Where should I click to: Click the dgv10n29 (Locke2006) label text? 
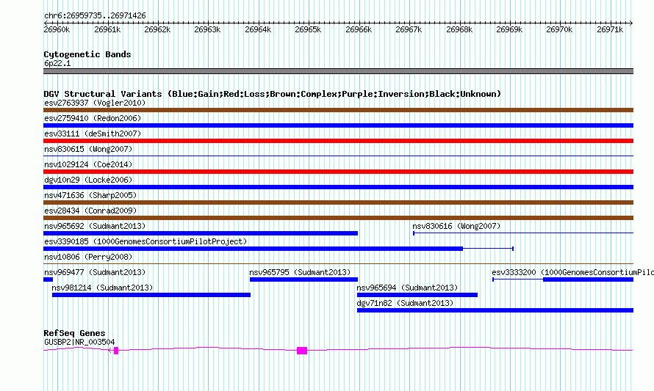pos(88,180)
